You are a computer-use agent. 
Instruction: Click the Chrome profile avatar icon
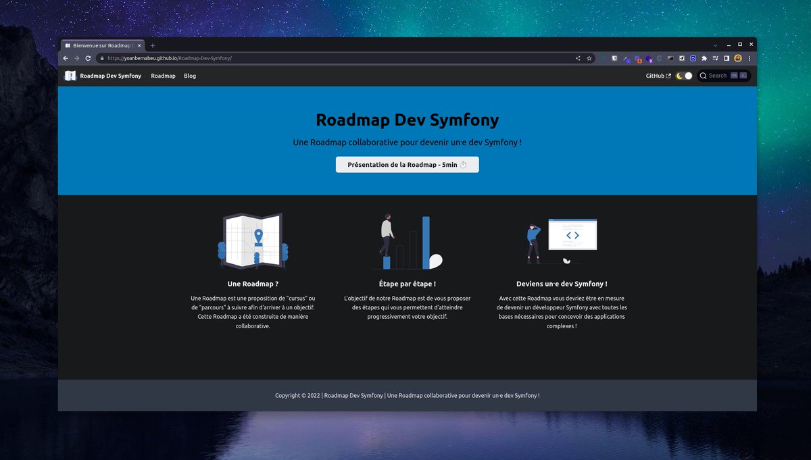pyautogui.click(x=738, y=58)
